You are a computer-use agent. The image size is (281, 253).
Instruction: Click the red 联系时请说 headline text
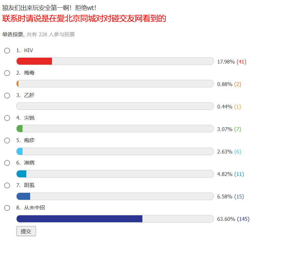(x=84, y=19)
